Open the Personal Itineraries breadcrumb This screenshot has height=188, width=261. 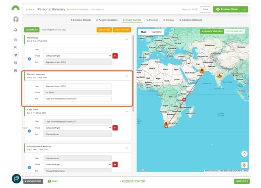(77, 9)
